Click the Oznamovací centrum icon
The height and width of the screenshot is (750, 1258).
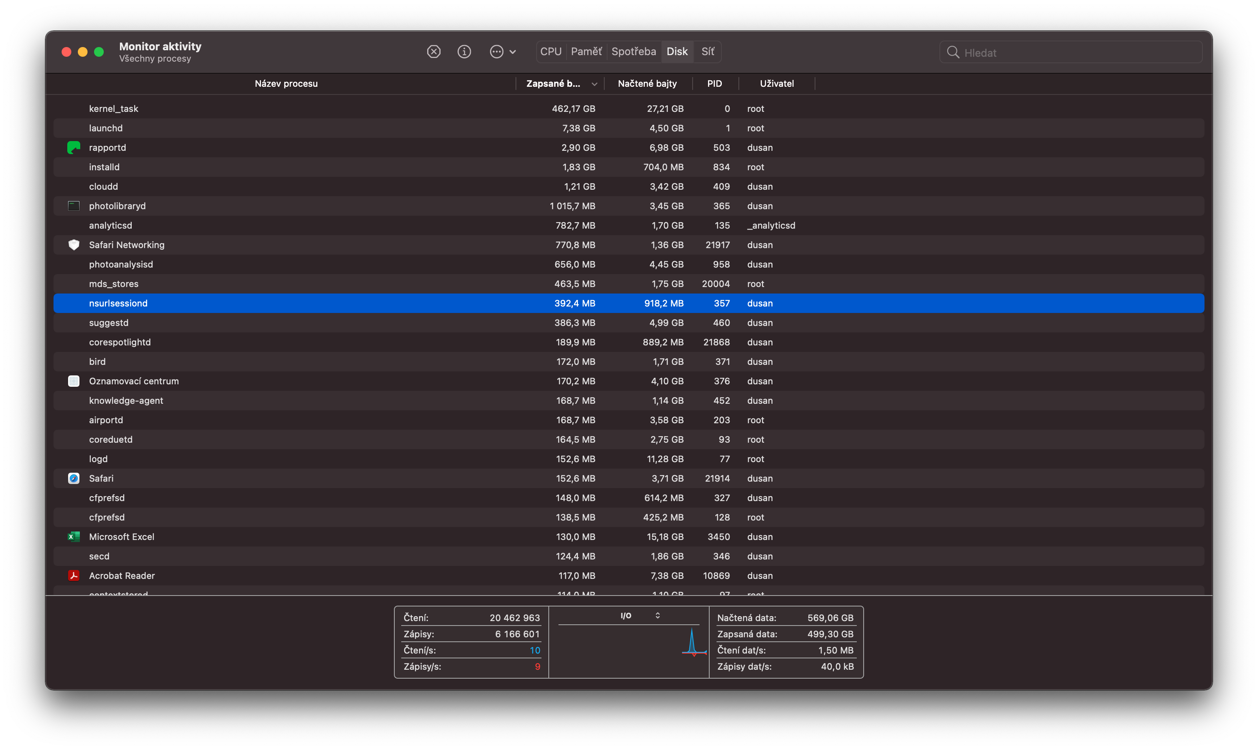[74, 381]
